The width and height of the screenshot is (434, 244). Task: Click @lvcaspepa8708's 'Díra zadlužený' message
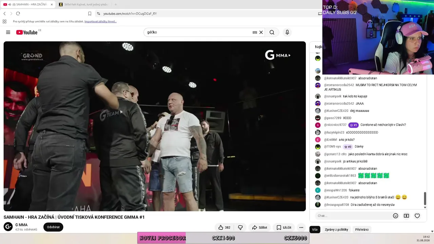pos(373,205)
